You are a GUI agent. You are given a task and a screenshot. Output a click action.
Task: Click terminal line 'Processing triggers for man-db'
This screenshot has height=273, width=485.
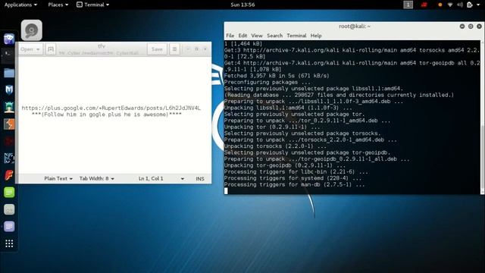[x=294, y=185]
